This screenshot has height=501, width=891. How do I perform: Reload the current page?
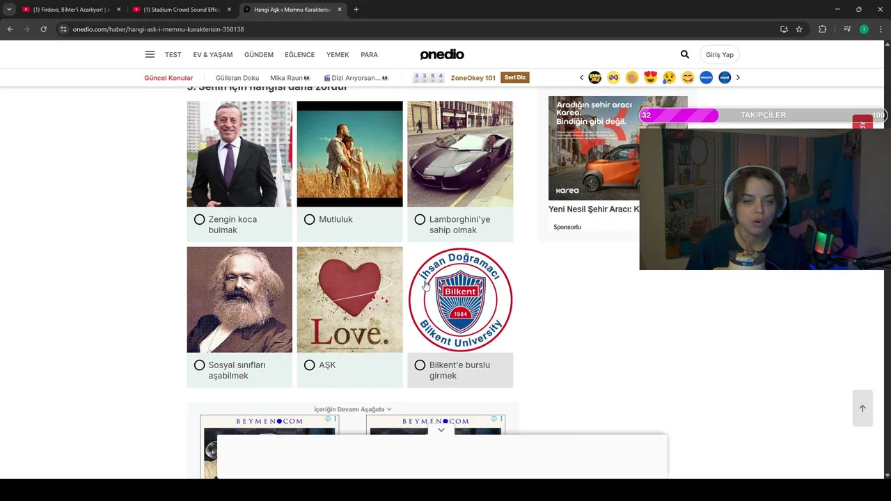43,29
